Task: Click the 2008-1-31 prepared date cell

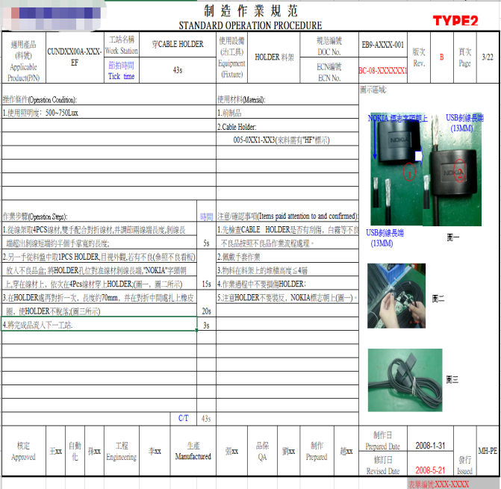Action: point(429,445)
